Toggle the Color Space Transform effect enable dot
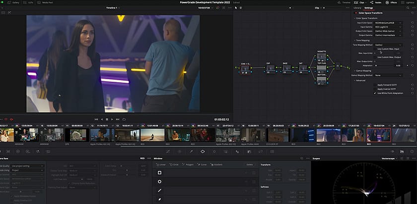The image size is (417, 204). tap(356, 13)
